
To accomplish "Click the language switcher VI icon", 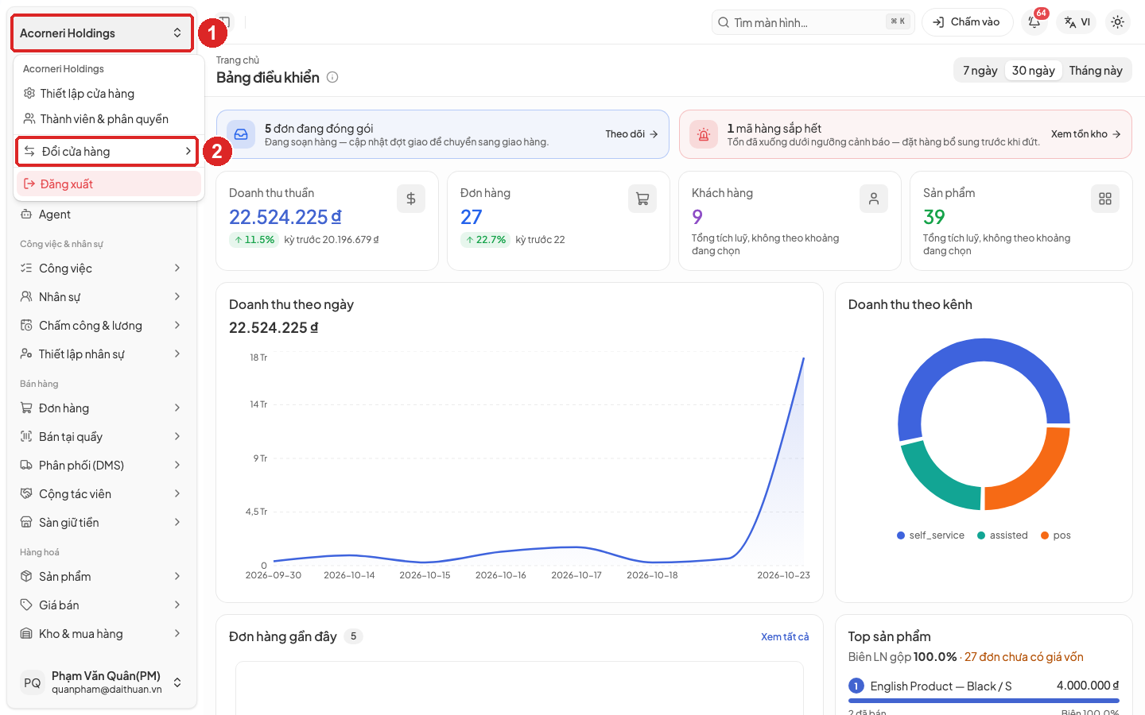I will point(1077,22).
